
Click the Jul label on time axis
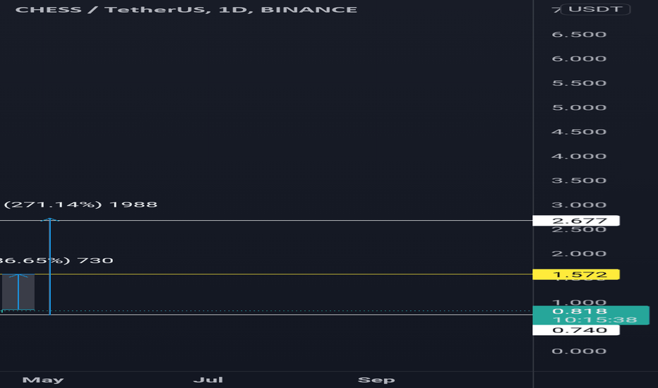208,380
